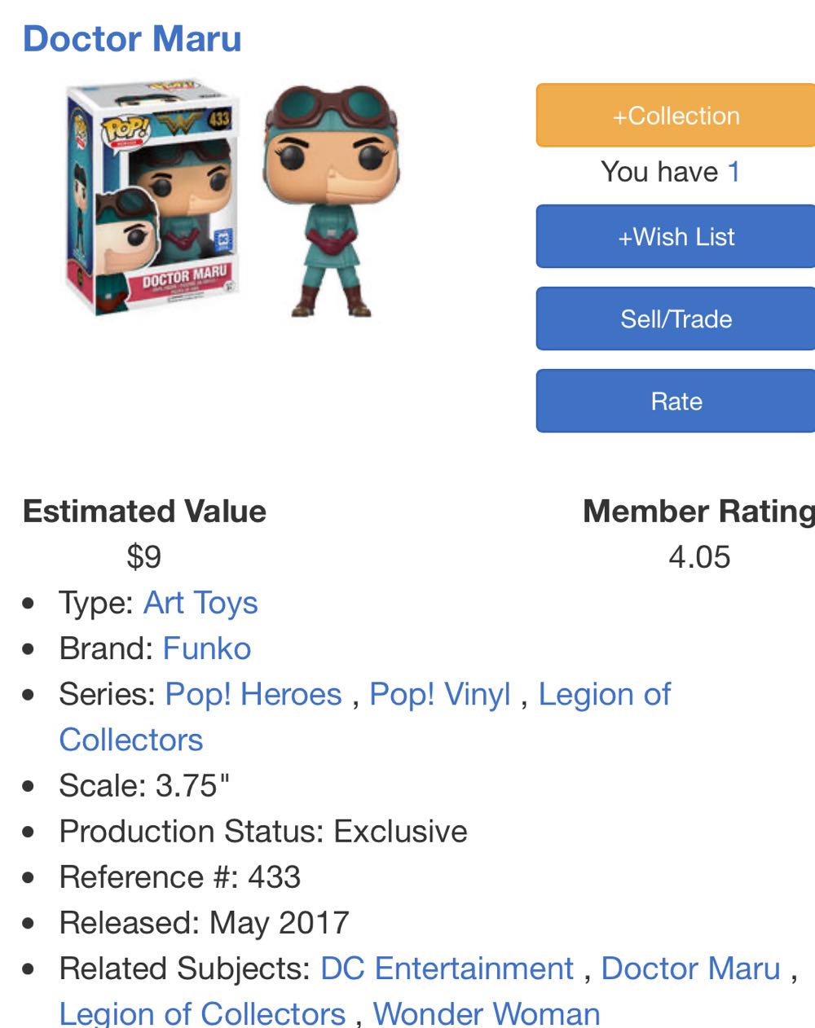815x1028 pixels.
Task: Follow the Art Toys type link
Action: [199, 603]
